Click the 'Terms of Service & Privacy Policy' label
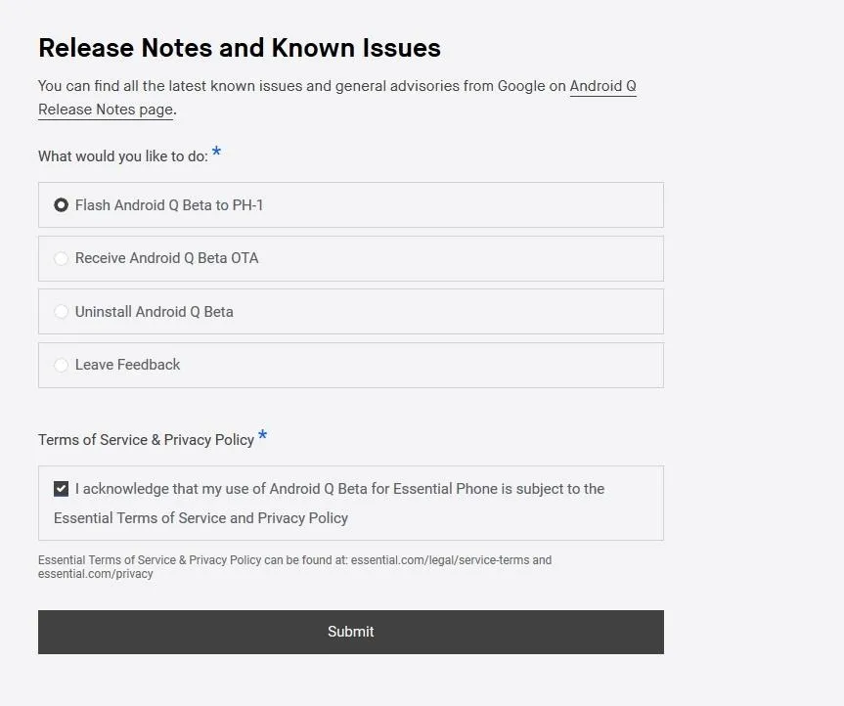 pyautogui.click(x=146, y=440)
